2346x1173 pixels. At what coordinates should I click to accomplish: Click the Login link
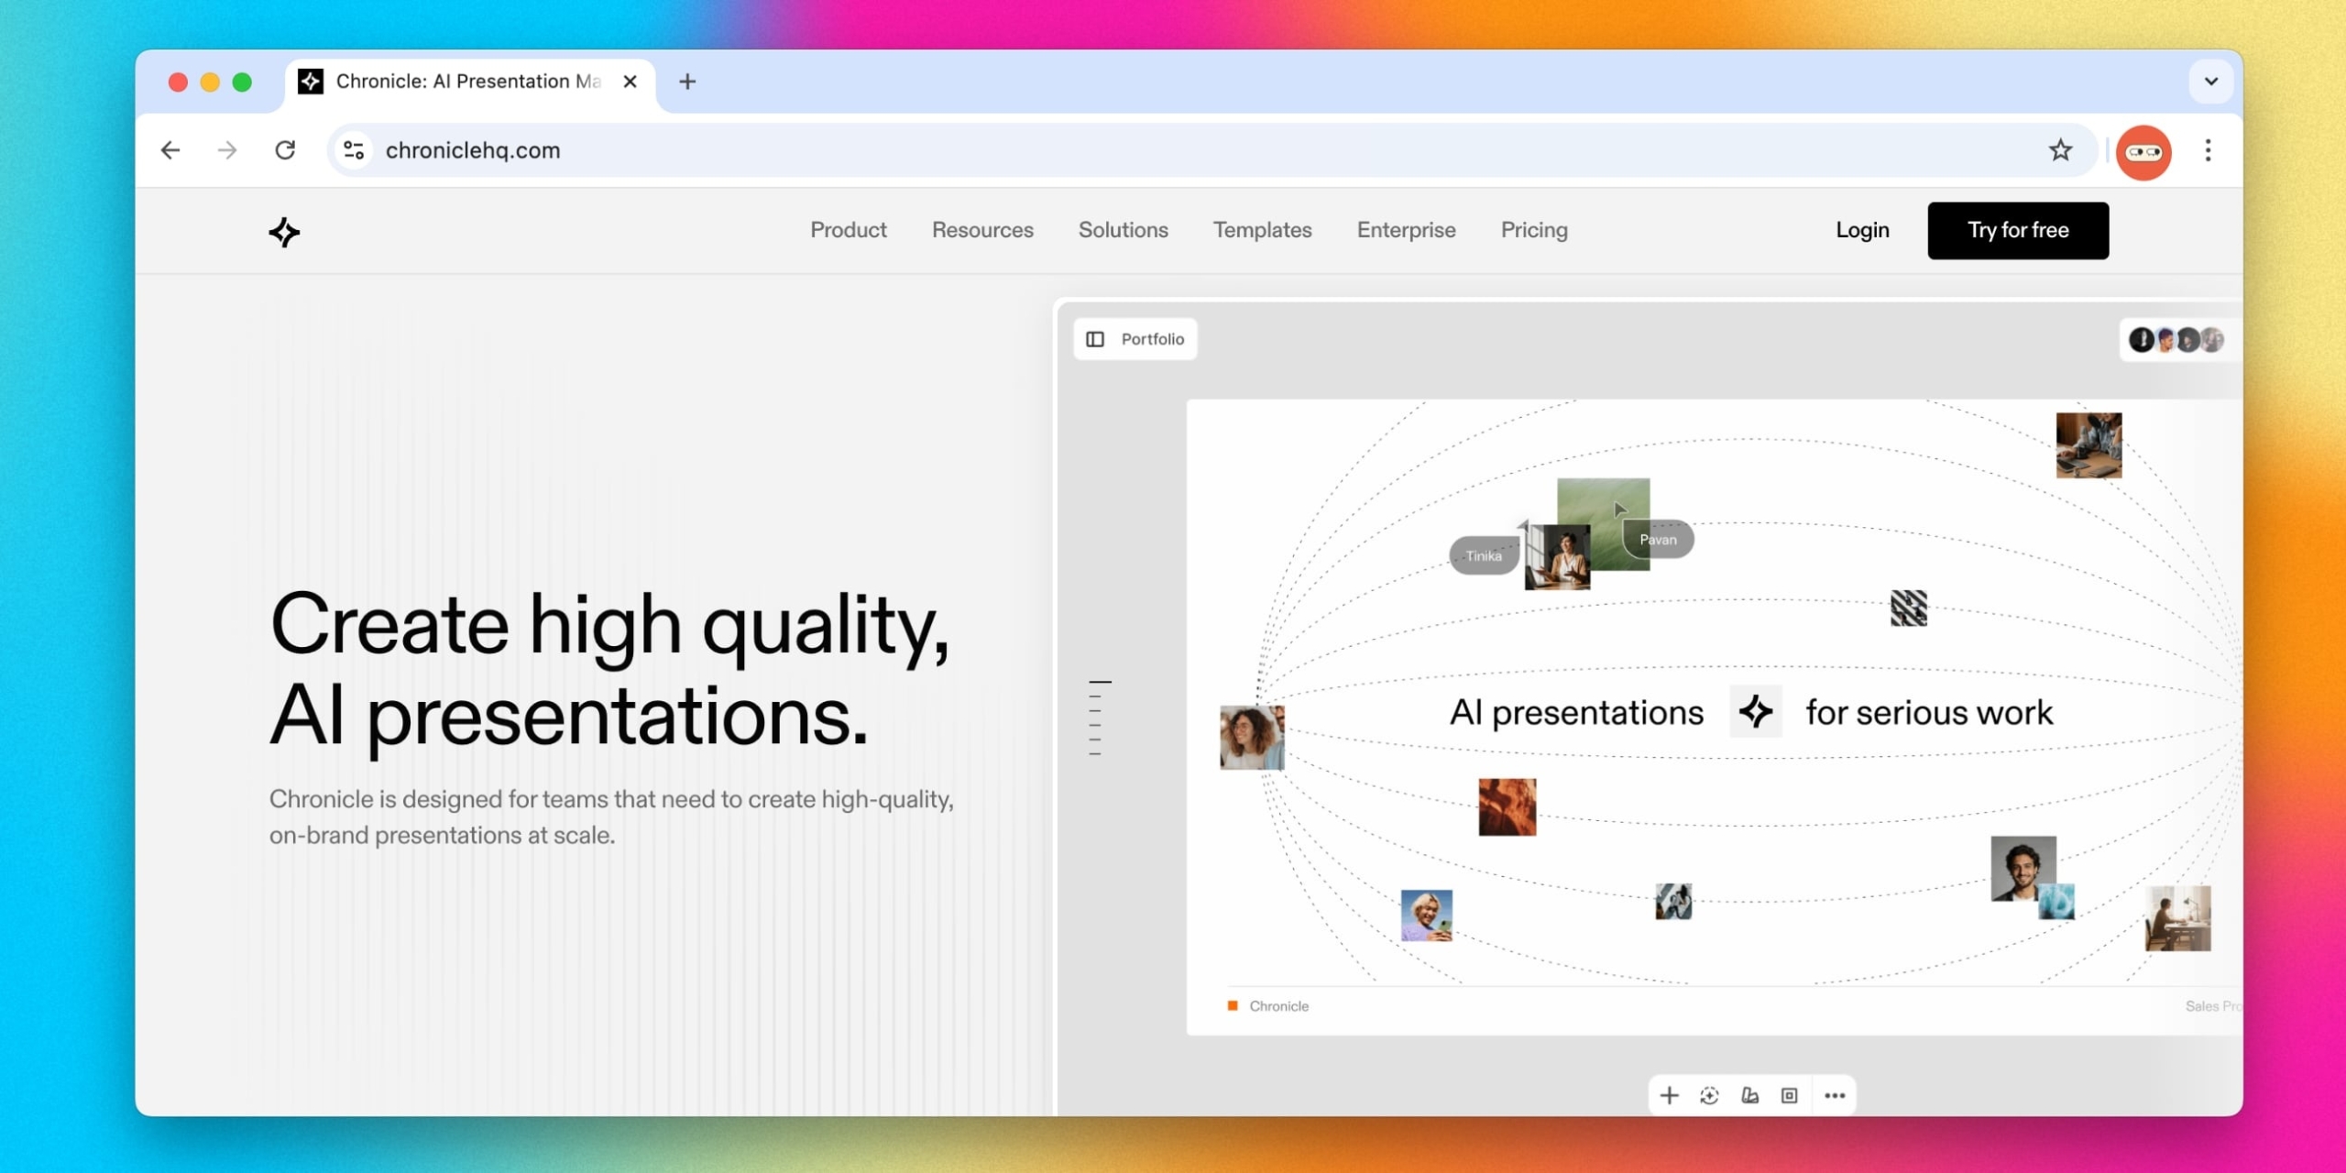(x=1861, y=230)
